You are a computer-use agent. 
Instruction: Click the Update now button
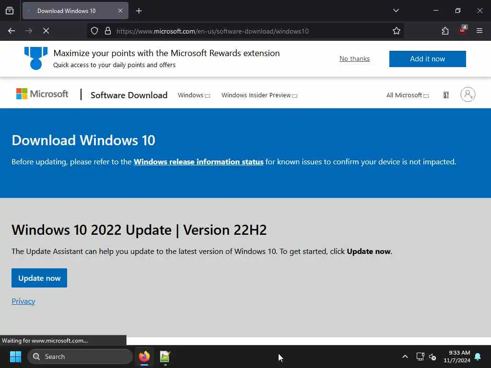[39, 278]
